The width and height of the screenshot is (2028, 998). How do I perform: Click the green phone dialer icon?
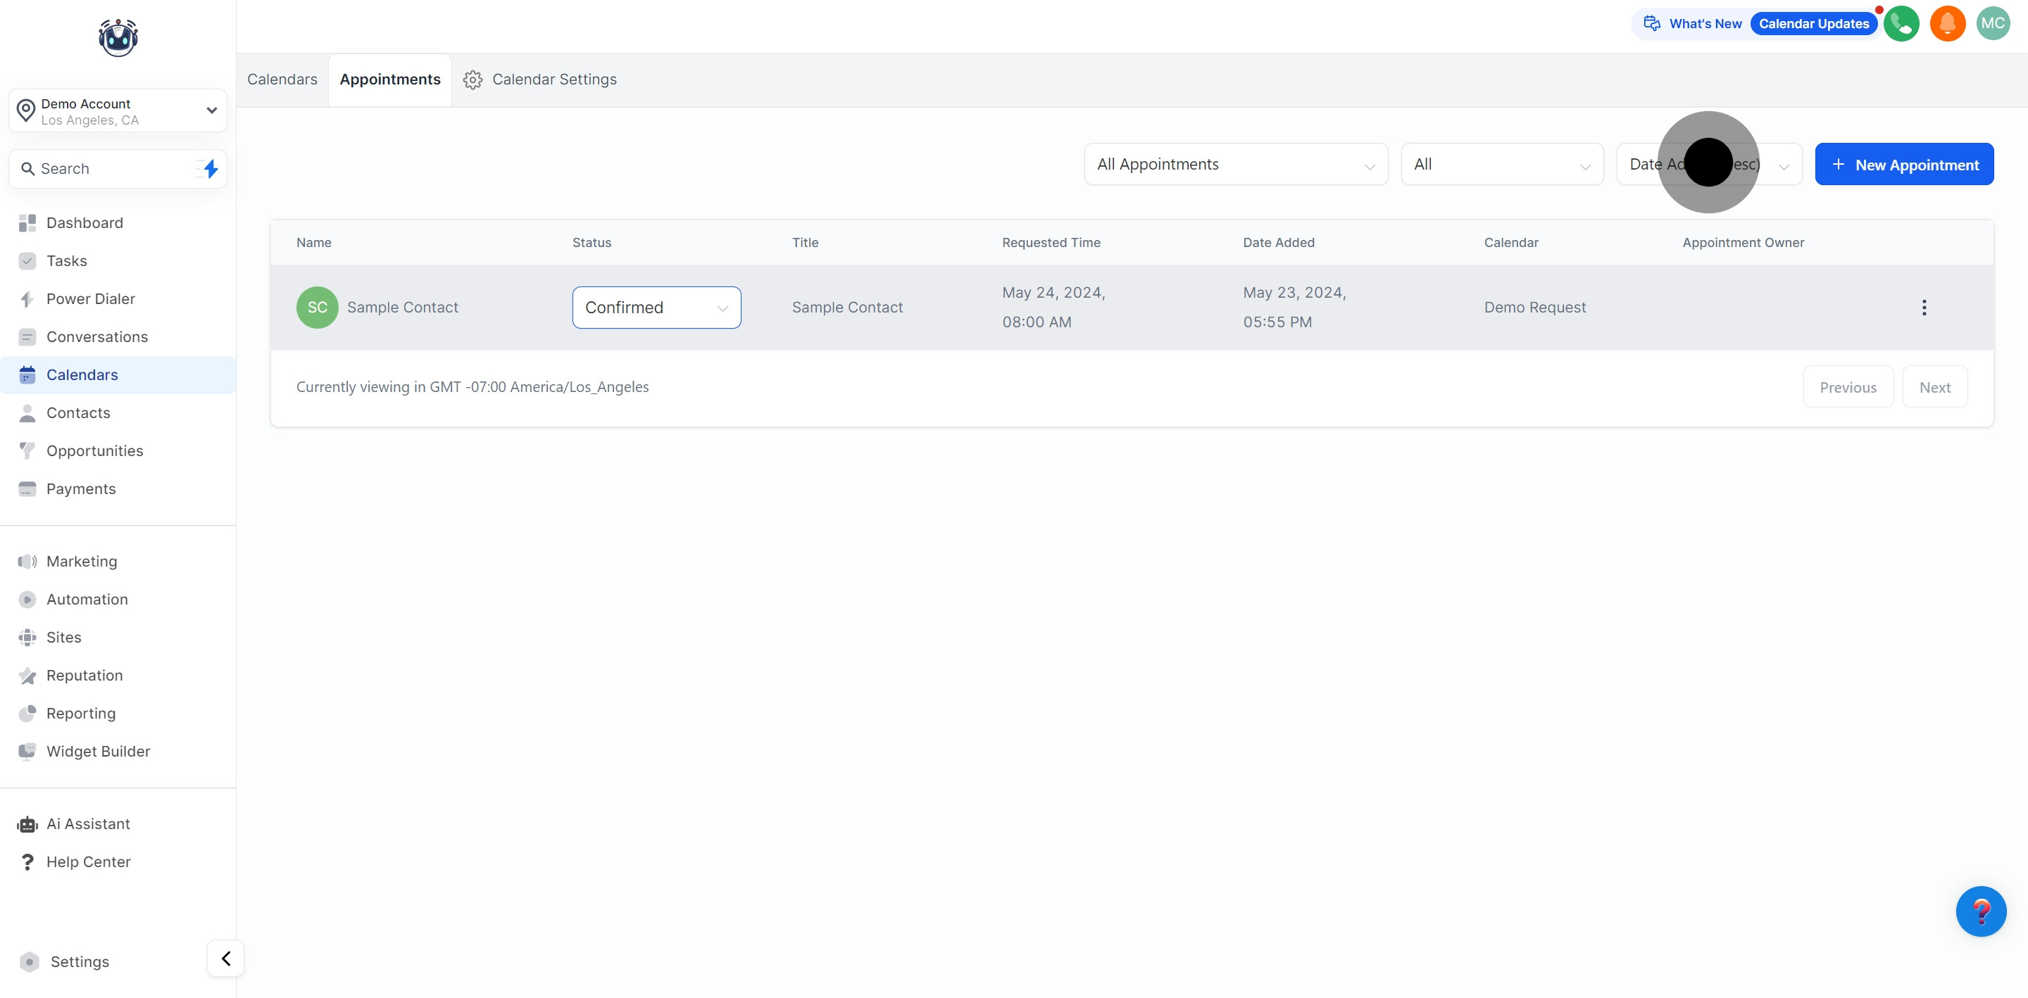tap(1901, 24)
